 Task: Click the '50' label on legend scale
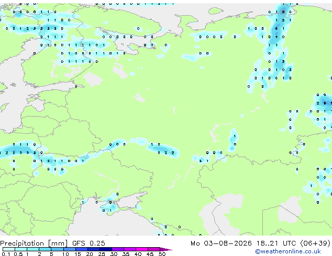(x=162, y=254)
